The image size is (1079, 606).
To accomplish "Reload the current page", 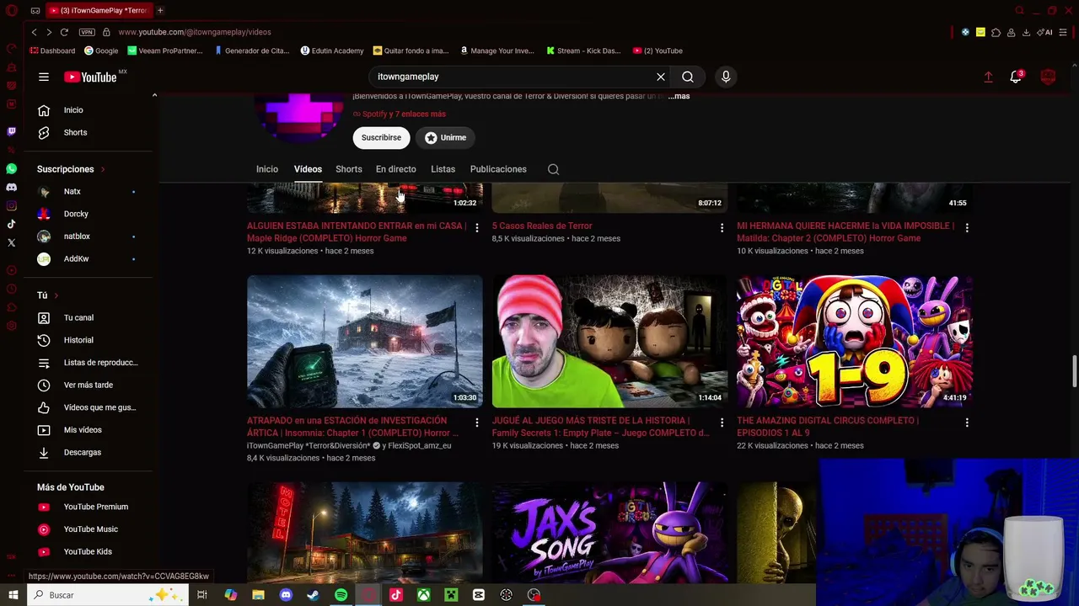I will point(64,32).
